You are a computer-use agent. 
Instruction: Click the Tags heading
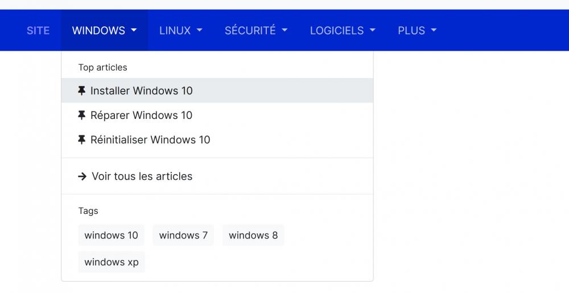pyautogui.click(x=88, y=211)
